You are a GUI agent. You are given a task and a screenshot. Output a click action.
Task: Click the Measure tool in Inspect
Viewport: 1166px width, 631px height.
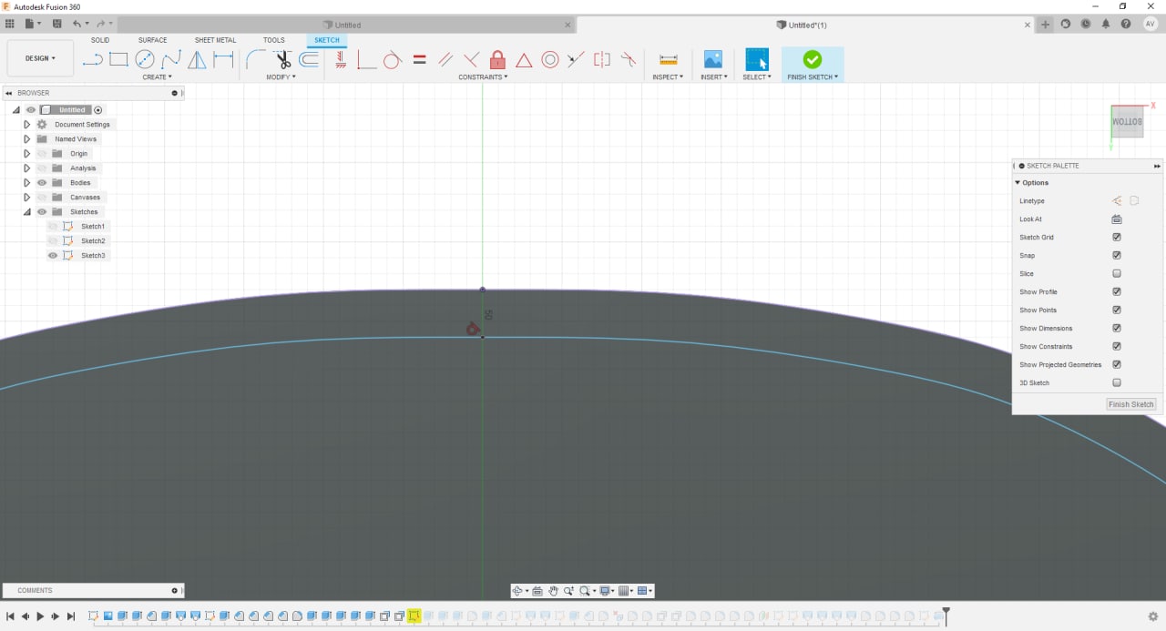coord(668,60)
